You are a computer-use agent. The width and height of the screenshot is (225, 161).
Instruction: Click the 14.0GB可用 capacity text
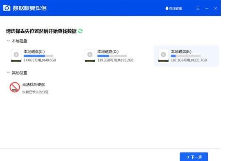(x=40, y=60)
